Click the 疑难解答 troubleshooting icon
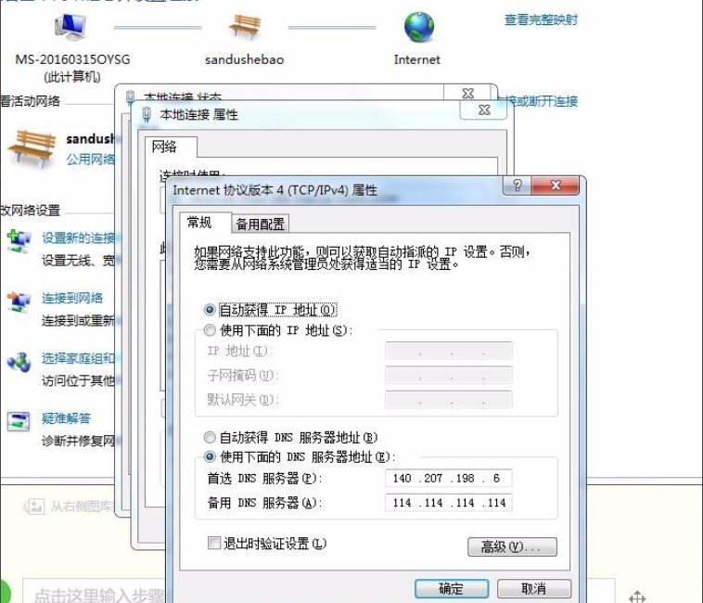 click(x=19, y=422)
